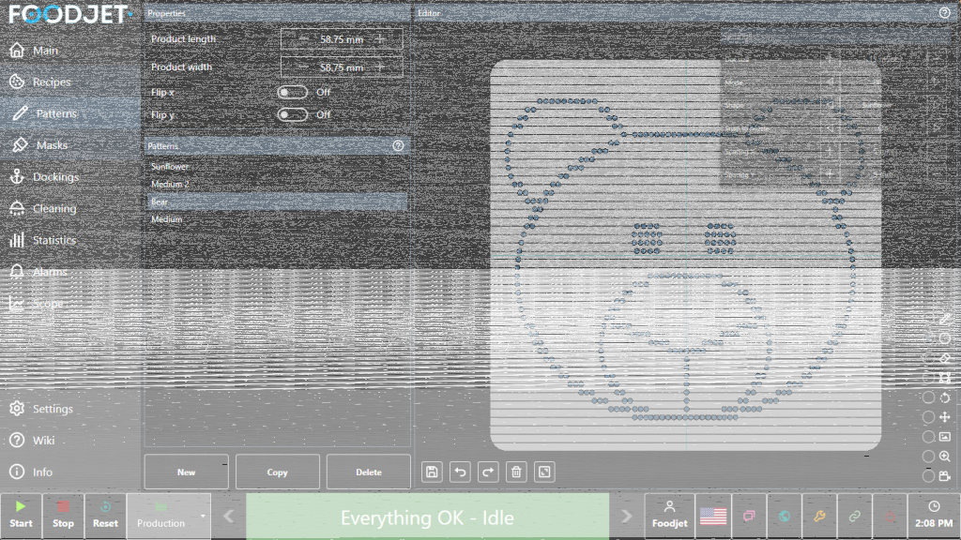Image resolution: width=961 pixels, height=540 pixels.
Task: Click the trash icon in editor toolbar
Action: [517, 472]
